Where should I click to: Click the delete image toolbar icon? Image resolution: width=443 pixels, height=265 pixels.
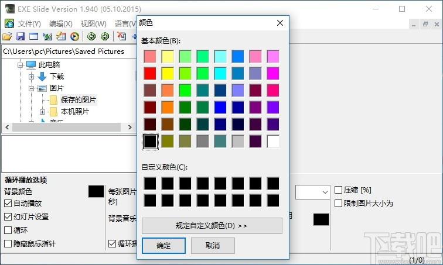click(122, 37)
